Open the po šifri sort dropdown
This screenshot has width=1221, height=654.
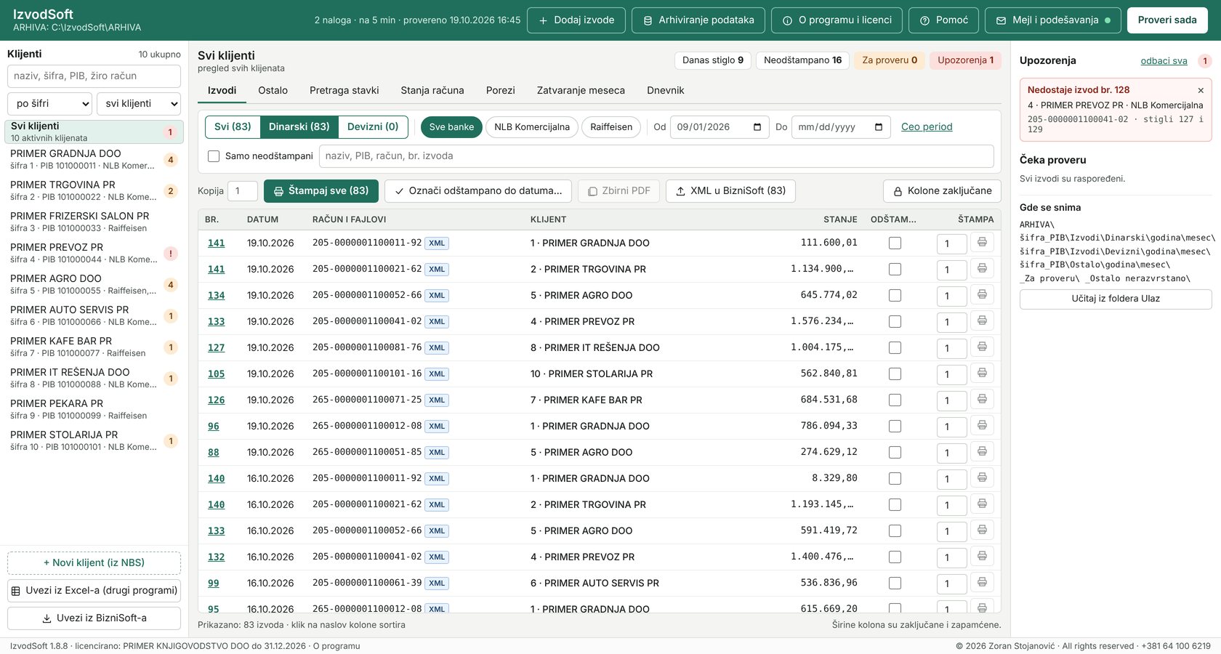[x=50, y=104]
